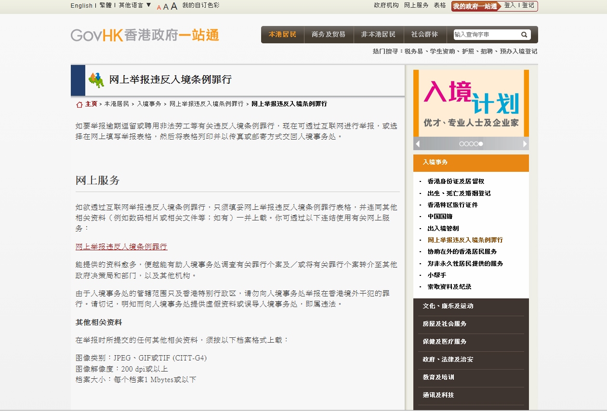Open 香港身份证及居留权 sidebar item

[456, 181]
